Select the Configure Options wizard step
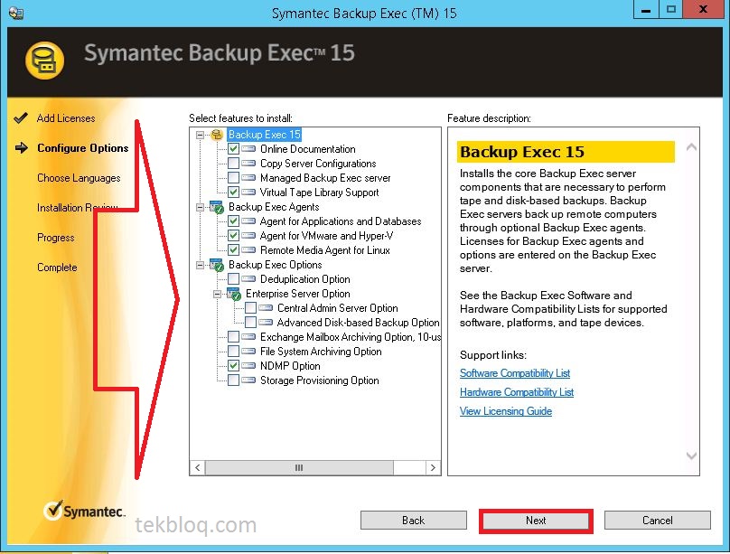Screen dimensions: 730x554 83,148
